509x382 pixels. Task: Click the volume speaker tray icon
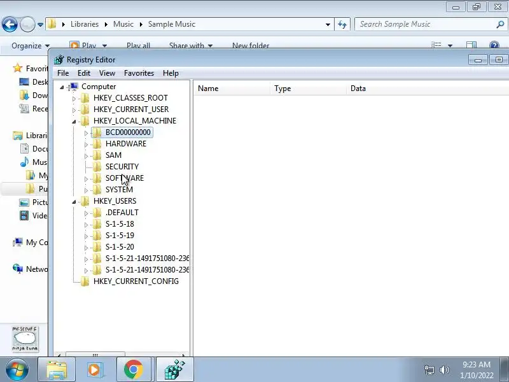point(444,370)
